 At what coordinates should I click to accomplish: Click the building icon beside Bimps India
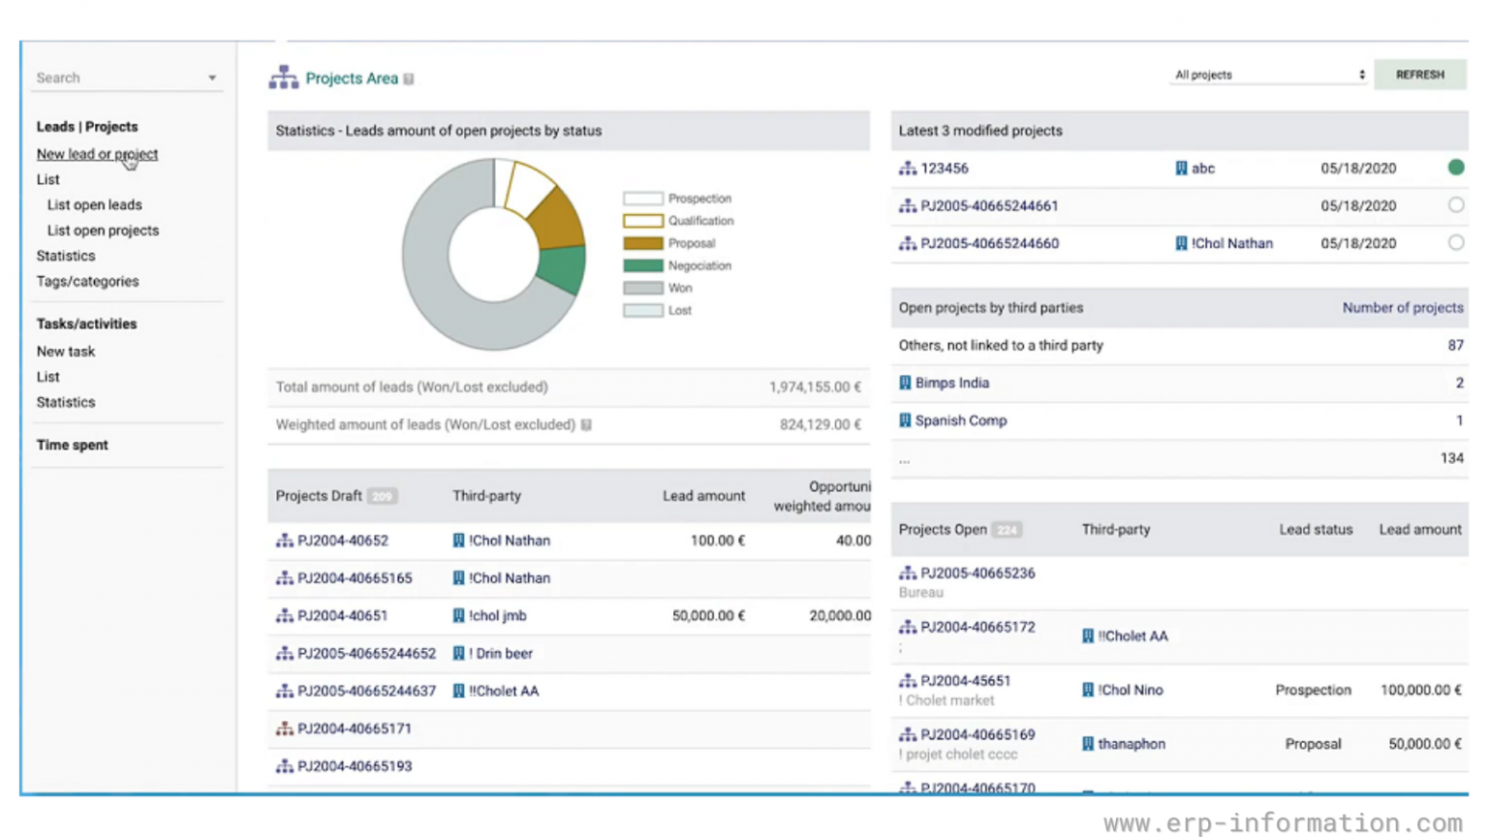[907, 383]
